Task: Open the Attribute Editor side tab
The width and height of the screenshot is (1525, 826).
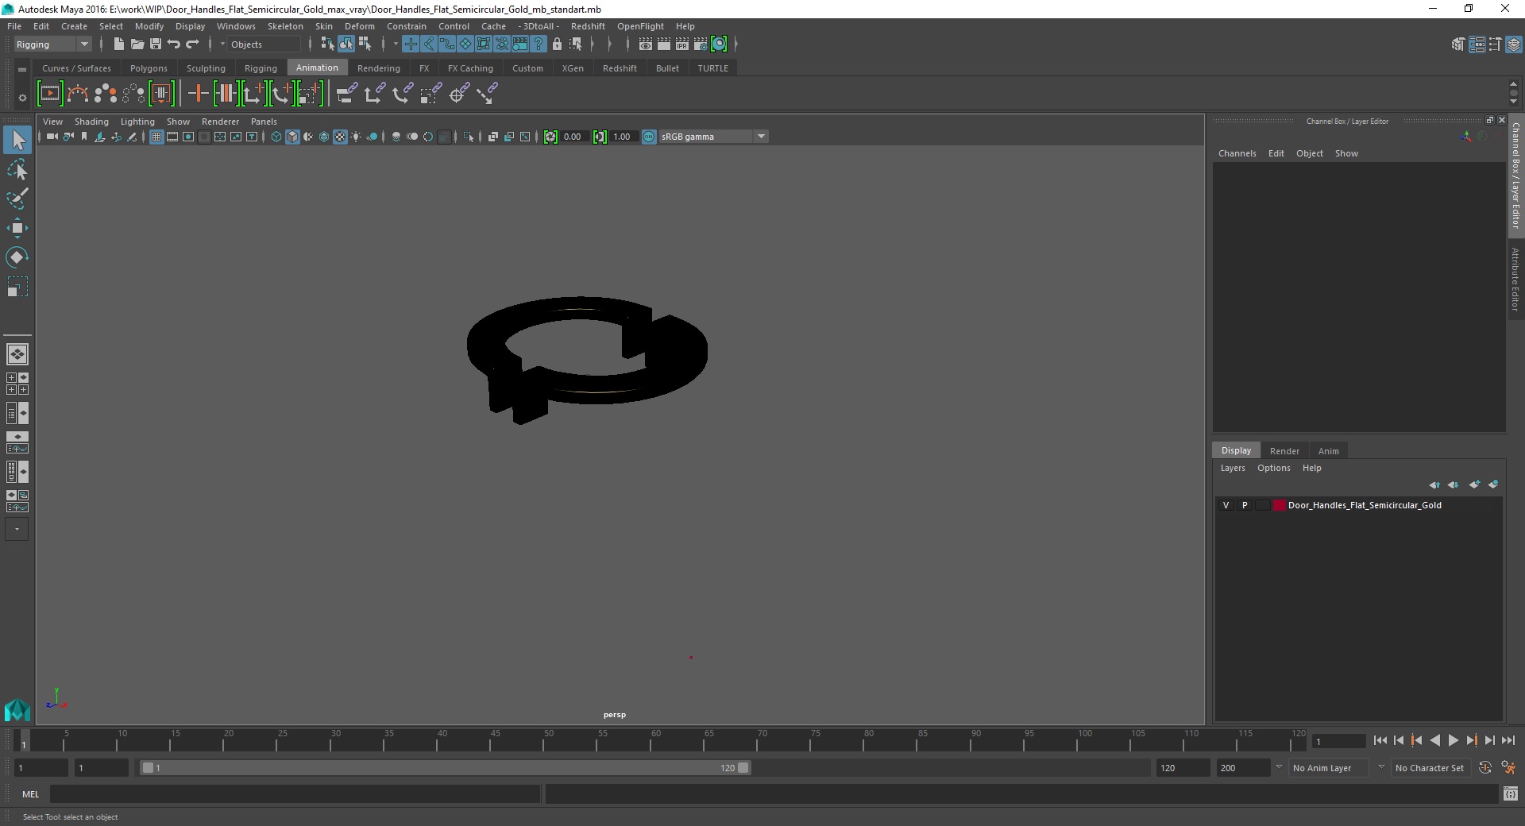Action: pos(1515,280)
